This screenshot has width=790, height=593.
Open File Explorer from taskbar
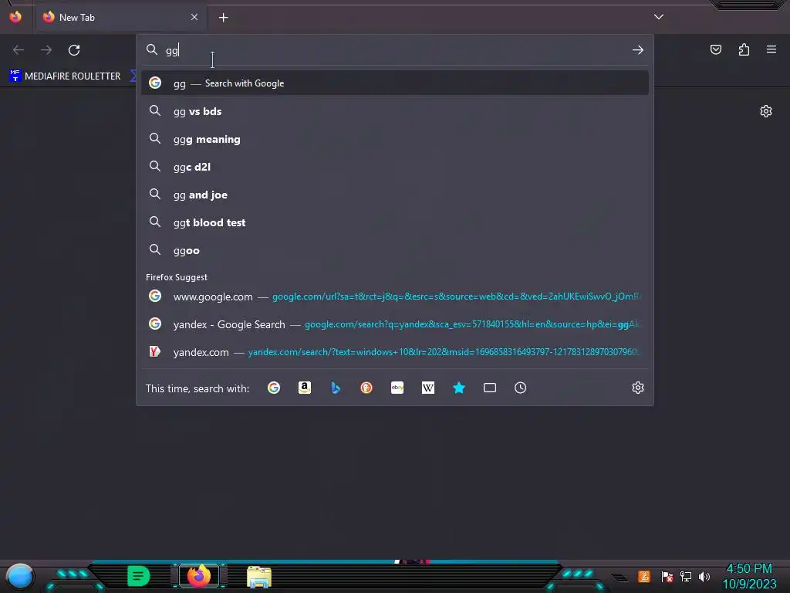[x=259, y=577]
